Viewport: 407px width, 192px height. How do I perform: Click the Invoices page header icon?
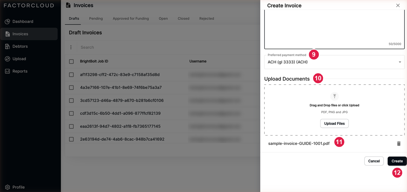click(x=68, y=5)
